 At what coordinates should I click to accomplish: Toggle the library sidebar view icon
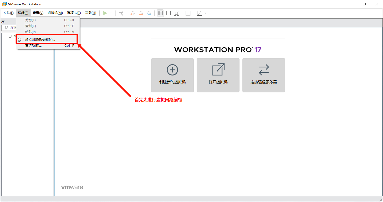[x=160, y=13]
